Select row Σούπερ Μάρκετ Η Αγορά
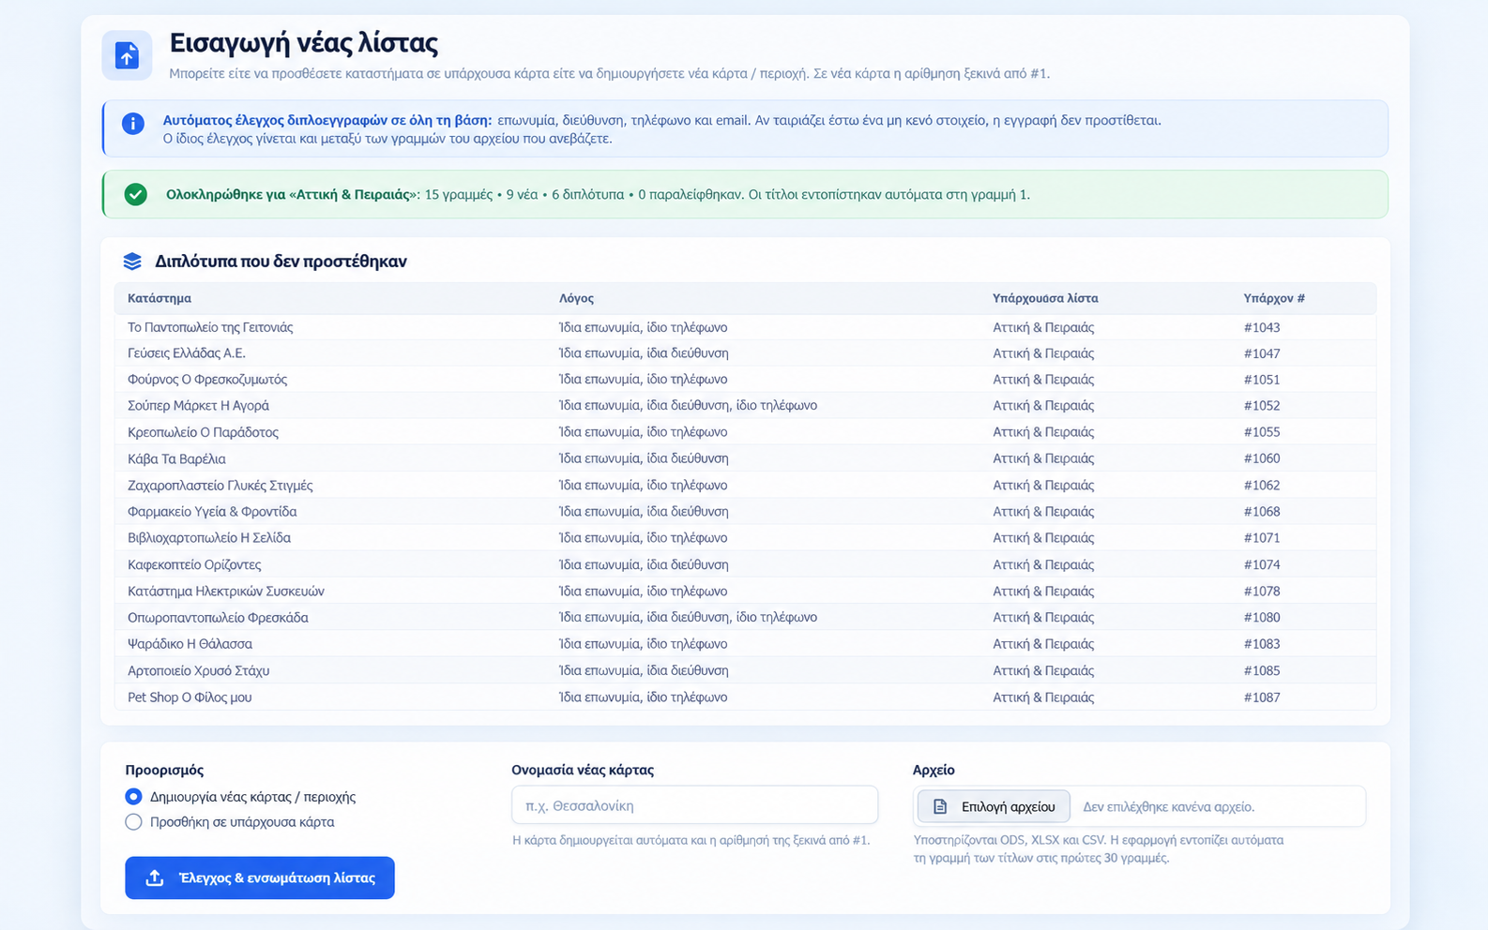 coord(745,406)
